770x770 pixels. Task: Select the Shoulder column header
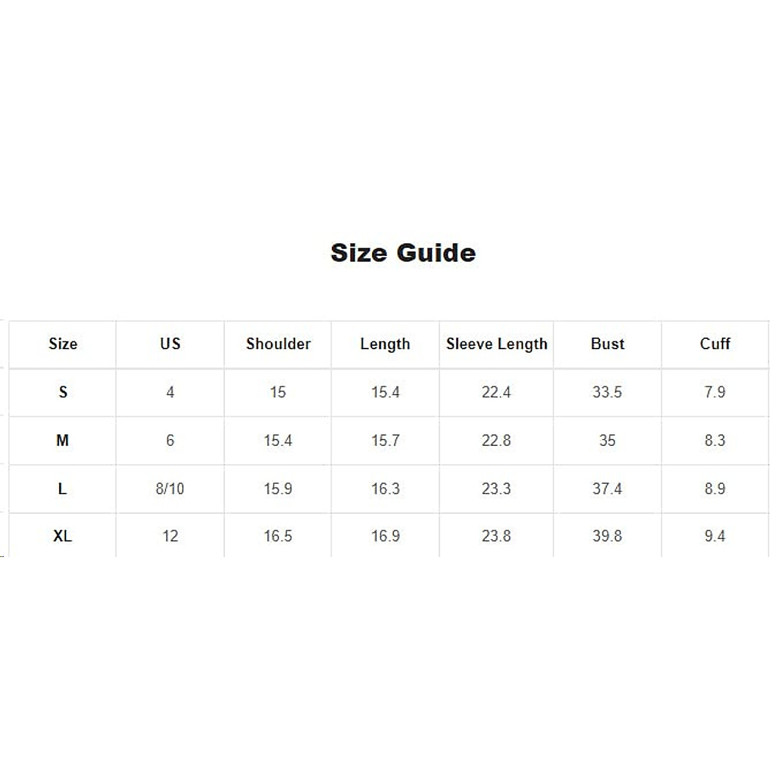pos(278,344)
